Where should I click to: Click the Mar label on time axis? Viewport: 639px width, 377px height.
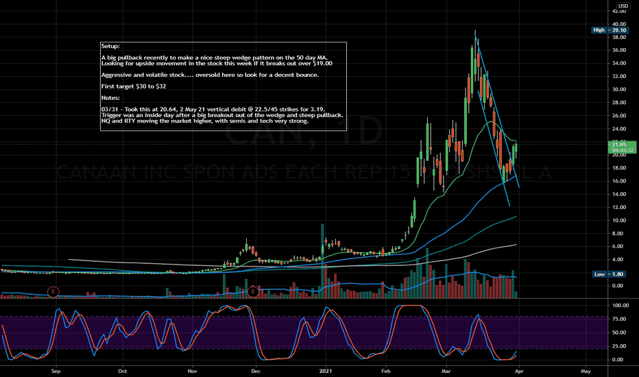[446, 372]
